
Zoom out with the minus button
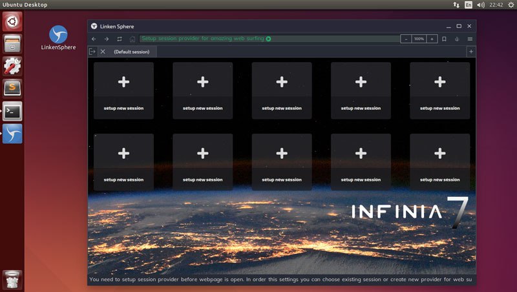click(406, 39)
